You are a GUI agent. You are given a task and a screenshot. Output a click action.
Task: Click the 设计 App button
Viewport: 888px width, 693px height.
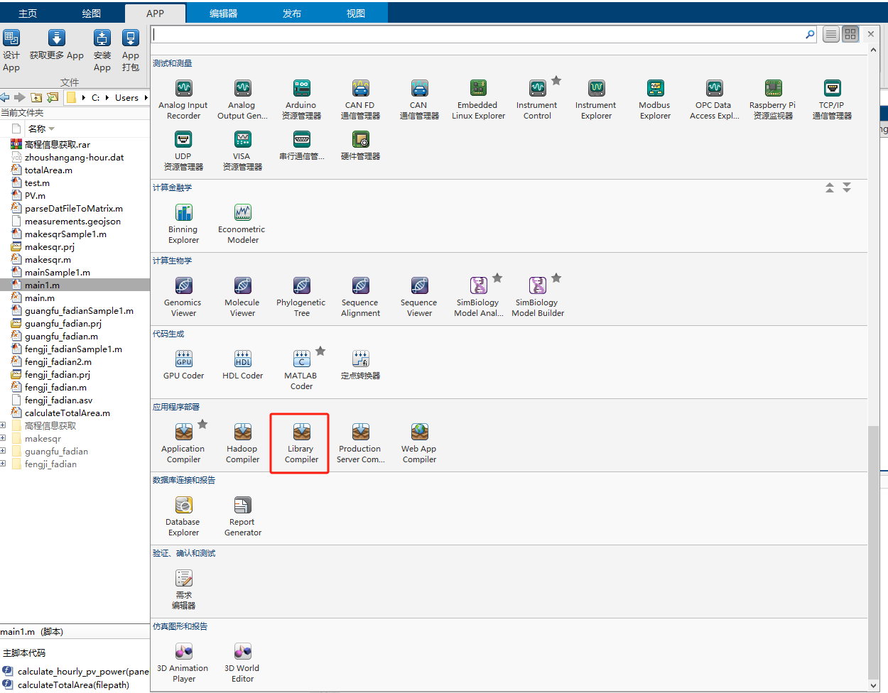click(11, 50)
